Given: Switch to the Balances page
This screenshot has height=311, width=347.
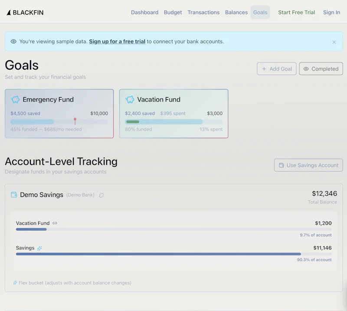Looking at the screenshot, I should pos(236,13).
